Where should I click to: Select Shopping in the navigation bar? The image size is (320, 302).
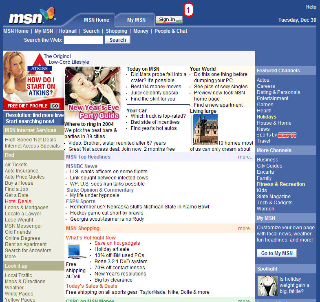(117, 31)
